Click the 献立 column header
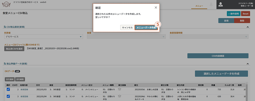The image size is (255, 101). [x=136, y=85]
